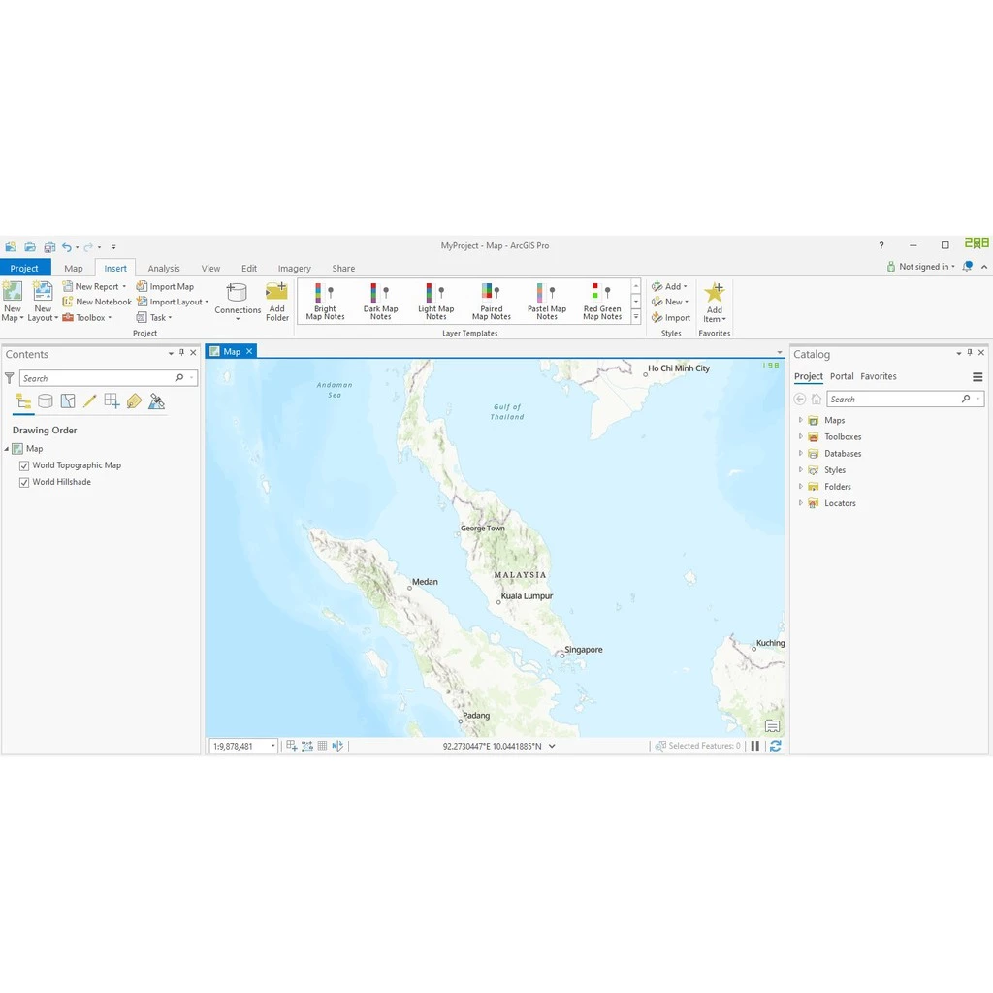Toggle auto-hide pin on Contents pane
Image resolution: width=993 pixels, height=993 pixels.
181,353
